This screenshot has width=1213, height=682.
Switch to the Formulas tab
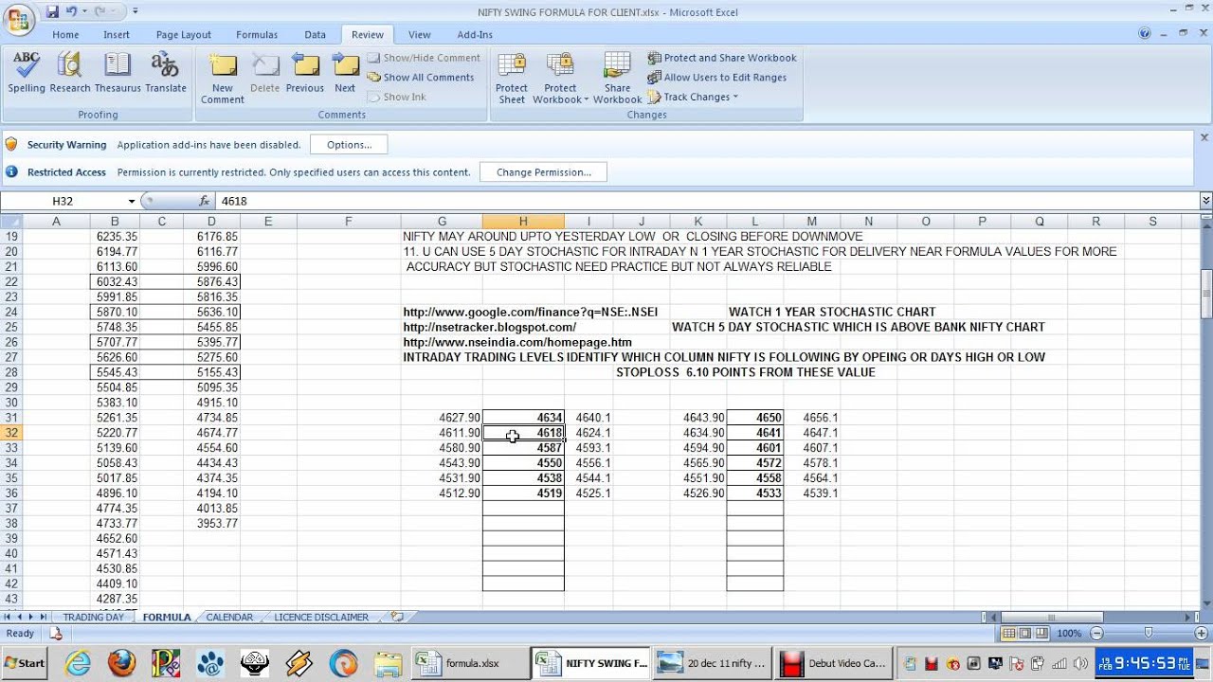[257, 35]
